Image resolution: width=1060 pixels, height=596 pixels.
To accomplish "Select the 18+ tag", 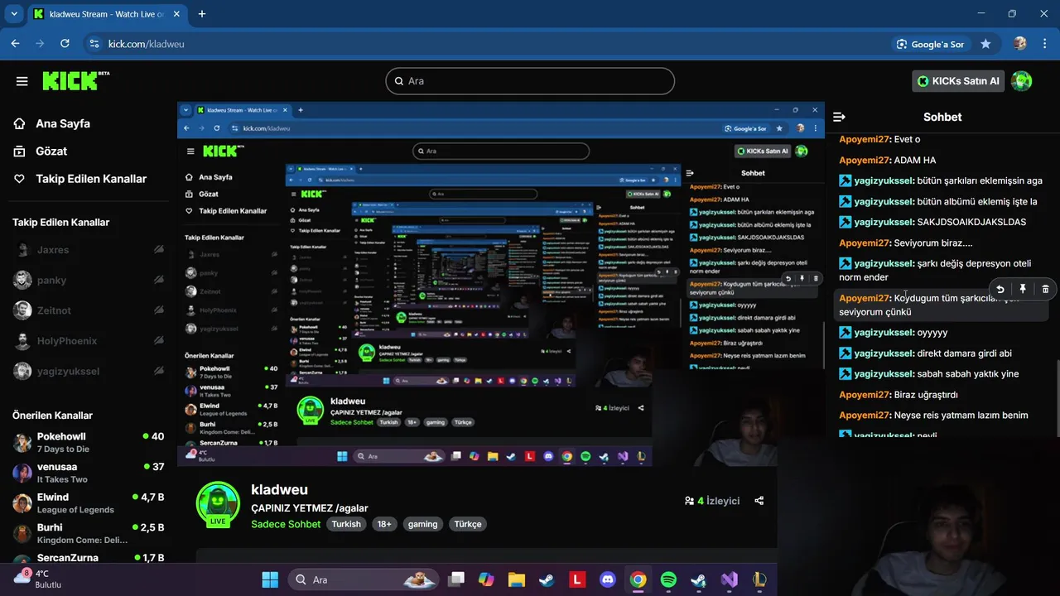I will 384,524.
